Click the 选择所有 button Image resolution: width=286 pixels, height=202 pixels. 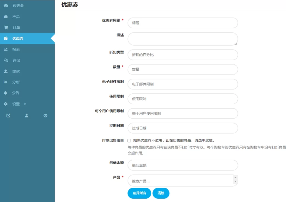pos(139,193)
